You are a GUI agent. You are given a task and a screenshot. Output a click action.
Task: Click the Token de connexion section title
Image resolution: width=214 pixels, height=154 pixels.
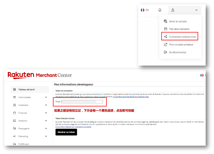click(x=64, y=91)
